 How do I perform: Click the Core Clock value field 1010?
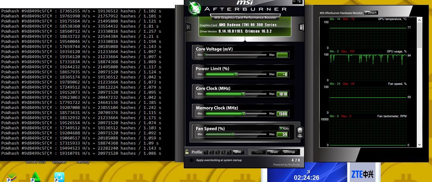(x=282, y=94)
